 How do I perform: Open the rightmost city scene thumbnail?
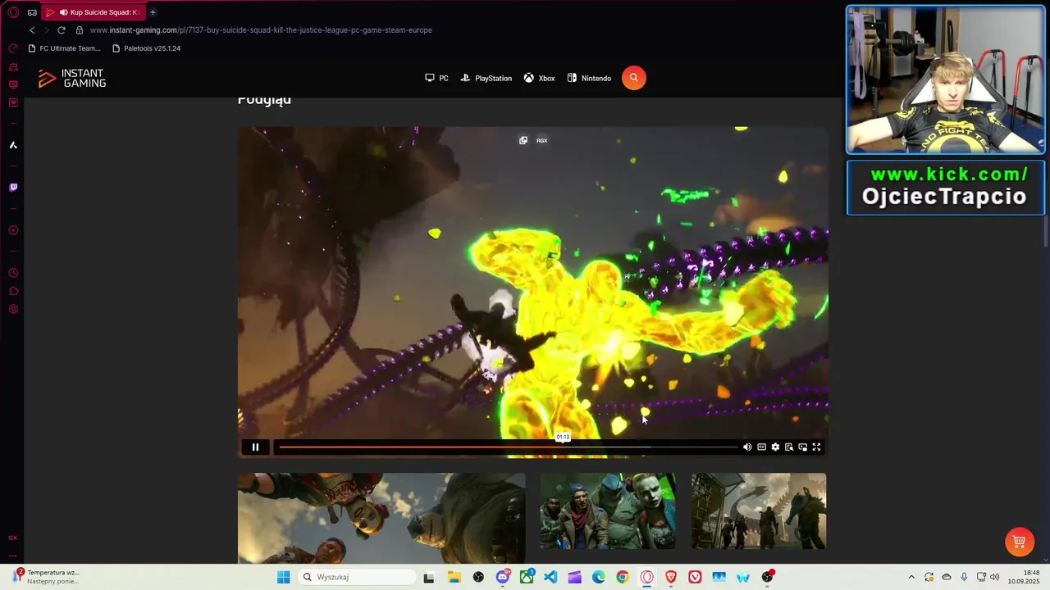pyautogui.click(x=759, y=511)
